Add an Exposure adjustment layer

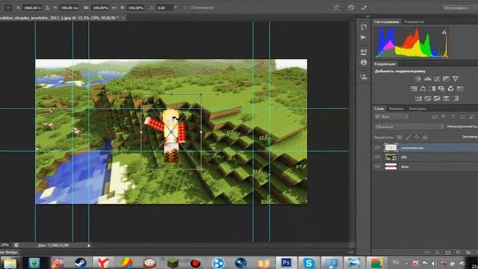pyautogui.click(x=446, y=78)
